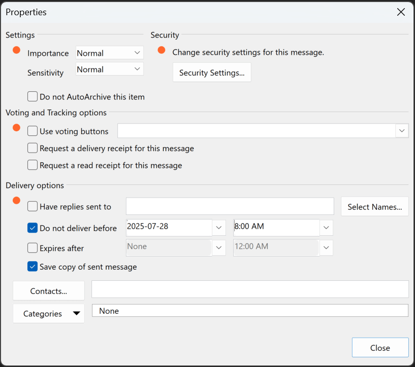The height and width of the screenshot is (367, 415).
Task: Toggle Save copy of sent message
Action: (x=33, y=267)
